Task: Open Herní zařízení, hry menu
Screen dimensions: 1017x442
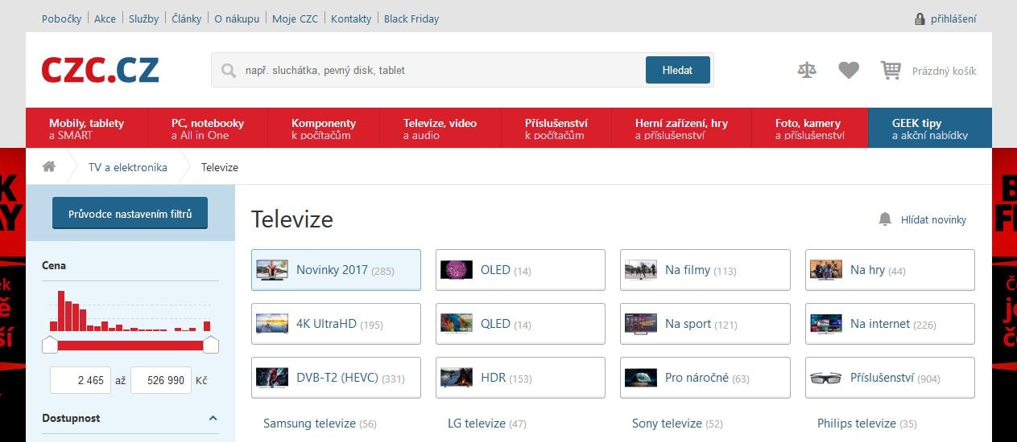Action: point(682,129)
